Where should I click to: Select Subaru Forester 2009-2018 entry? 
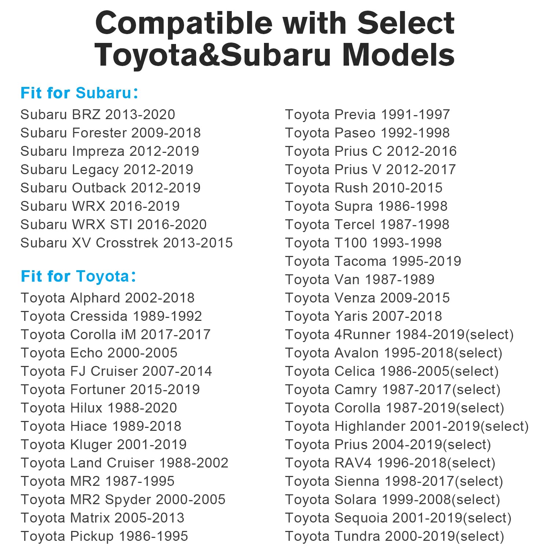(x=111, y=133)
